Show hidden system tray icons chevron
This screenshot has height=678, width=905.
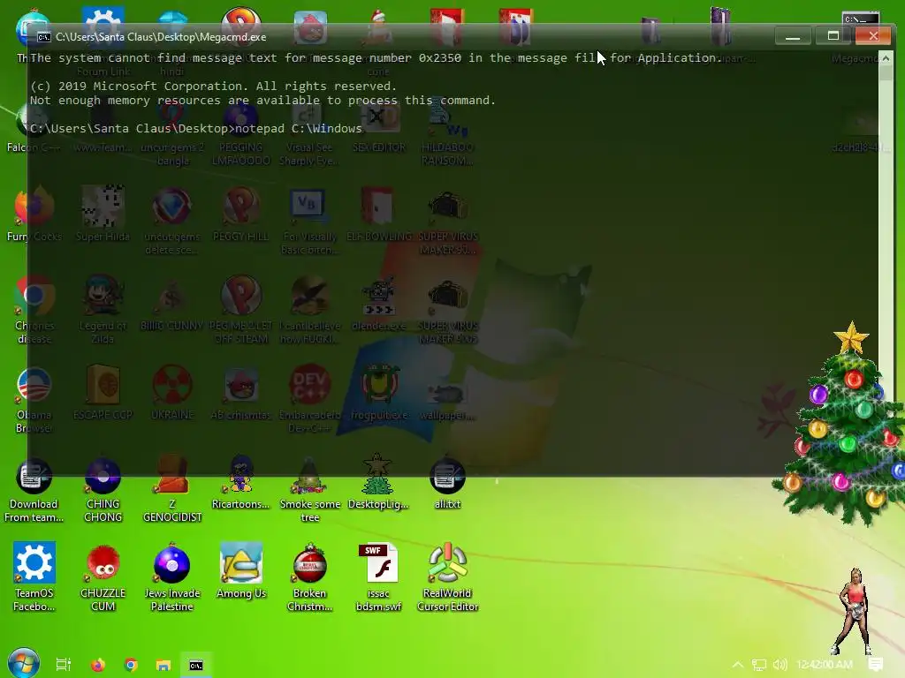(738, 665)
